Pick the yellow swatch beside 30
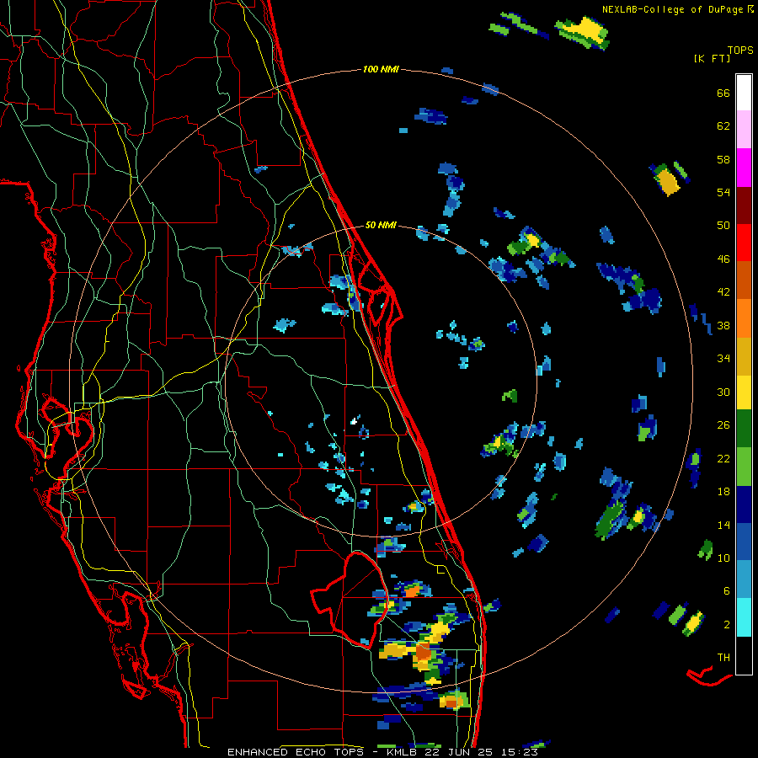758x758 pixels. click(744, 392)
